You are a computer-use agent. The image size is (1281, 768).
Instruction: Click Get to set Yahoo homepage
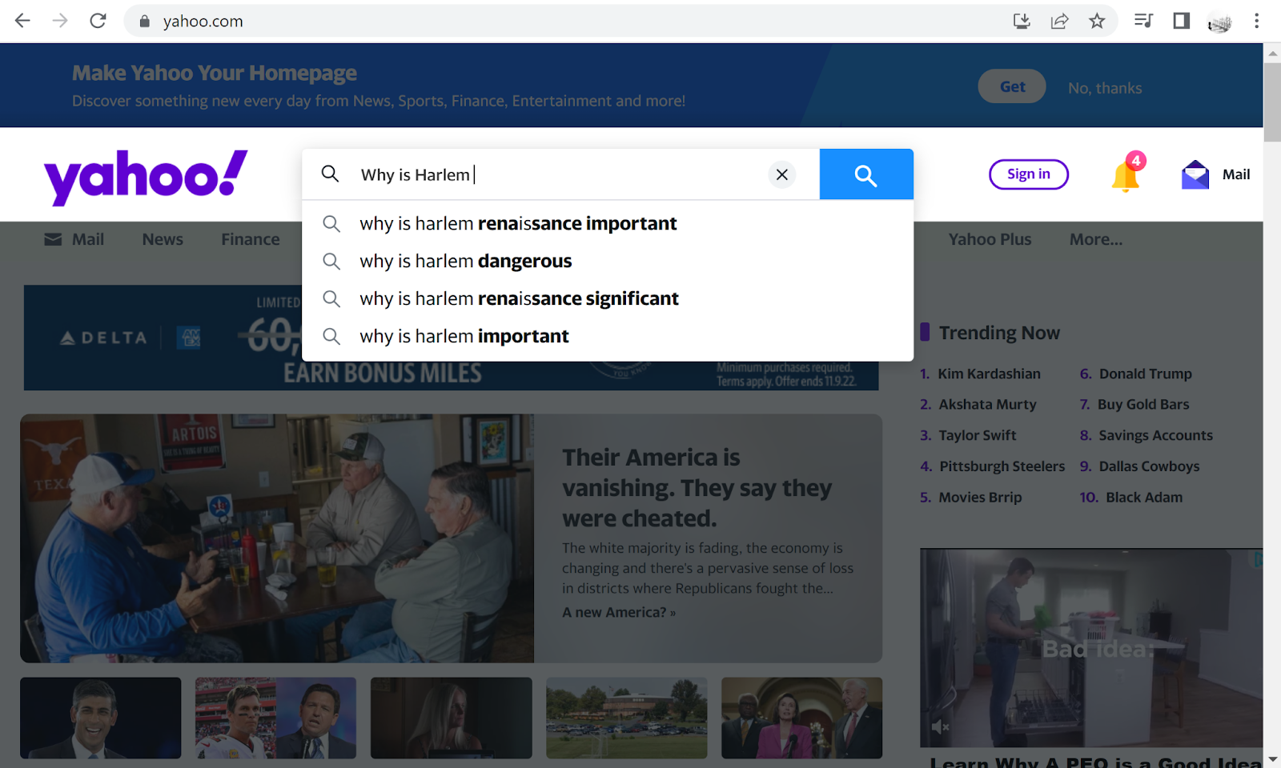click(x=1012, y=86)
